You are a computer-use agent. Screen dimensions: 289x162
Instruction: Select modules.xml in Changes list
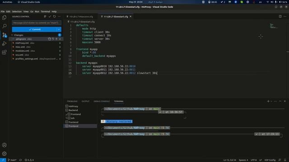pyautogui.click(x=36, y=51)
